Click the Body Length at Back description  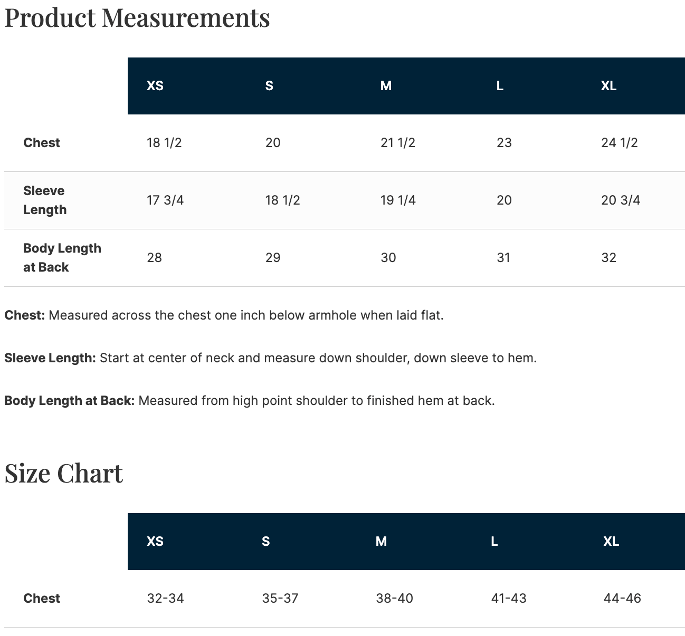coord(250,401)
